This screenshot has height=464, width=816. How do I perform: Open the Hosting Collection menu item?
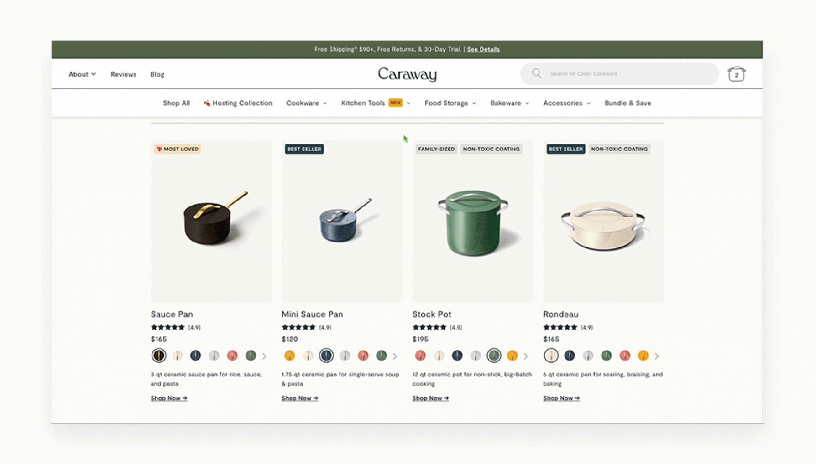[238, 103]
